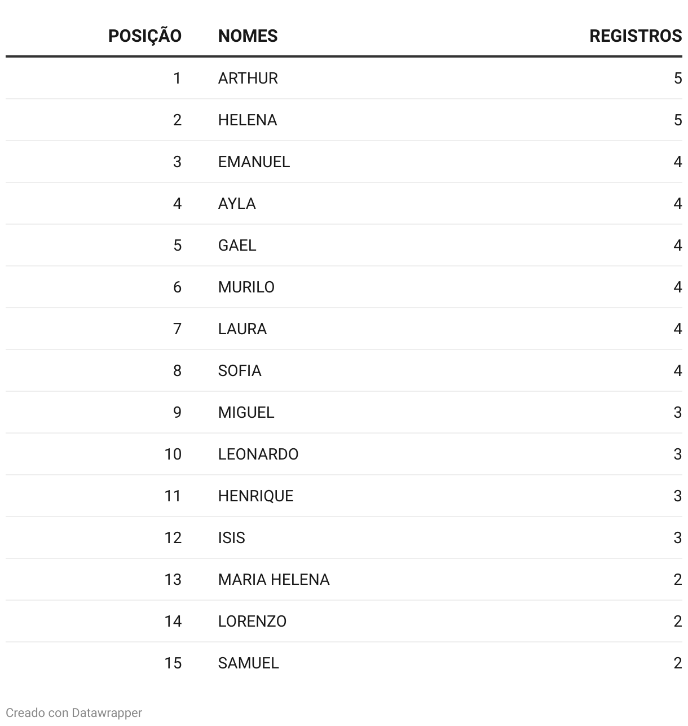This screenshot has height=726, width=688.
Task: Click the REGISTROS column header
Action: 635,36
